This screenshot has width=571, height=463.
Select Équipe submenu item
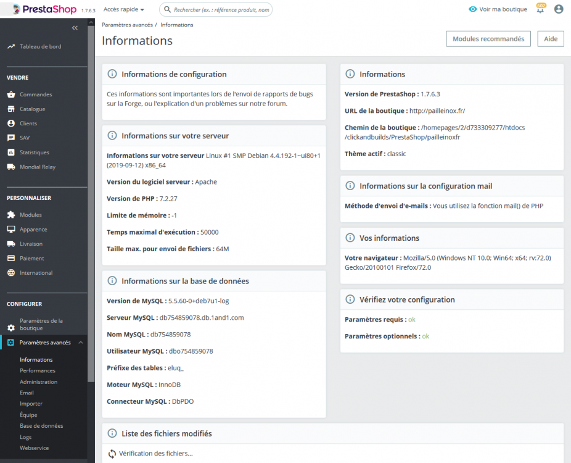pyautogui.click(x=28, y=414)
